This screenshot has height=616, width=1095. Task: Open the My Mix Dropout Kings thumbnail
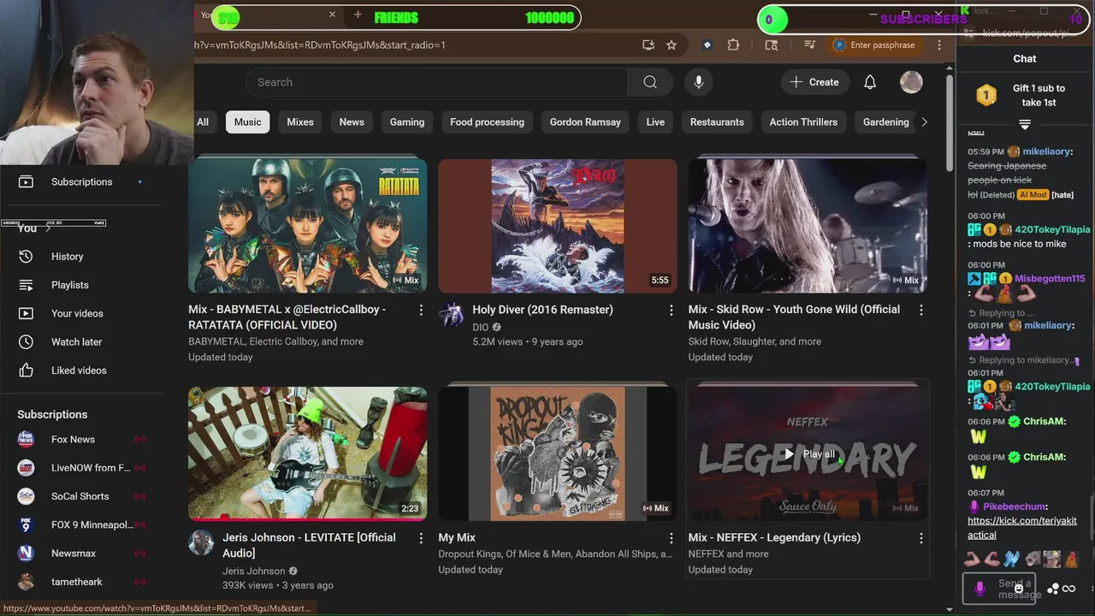coord(558,453)
